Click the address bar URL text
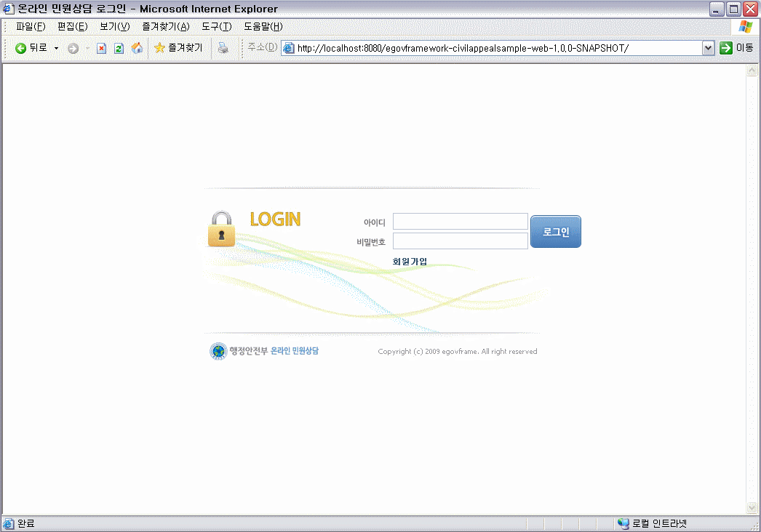The height and width of the screenshot is (532, 761). pos(462,48)
